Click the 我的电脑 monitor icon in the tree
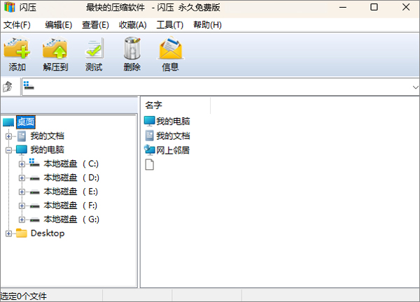The width and height of the screenshot is (420, 302). pos(22,150)
